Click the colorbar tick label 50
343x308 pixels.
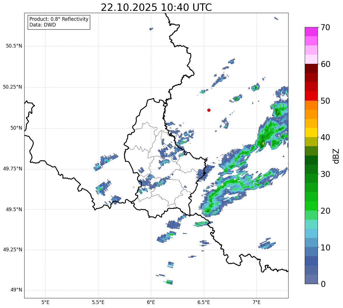click(x=325, y=101)
